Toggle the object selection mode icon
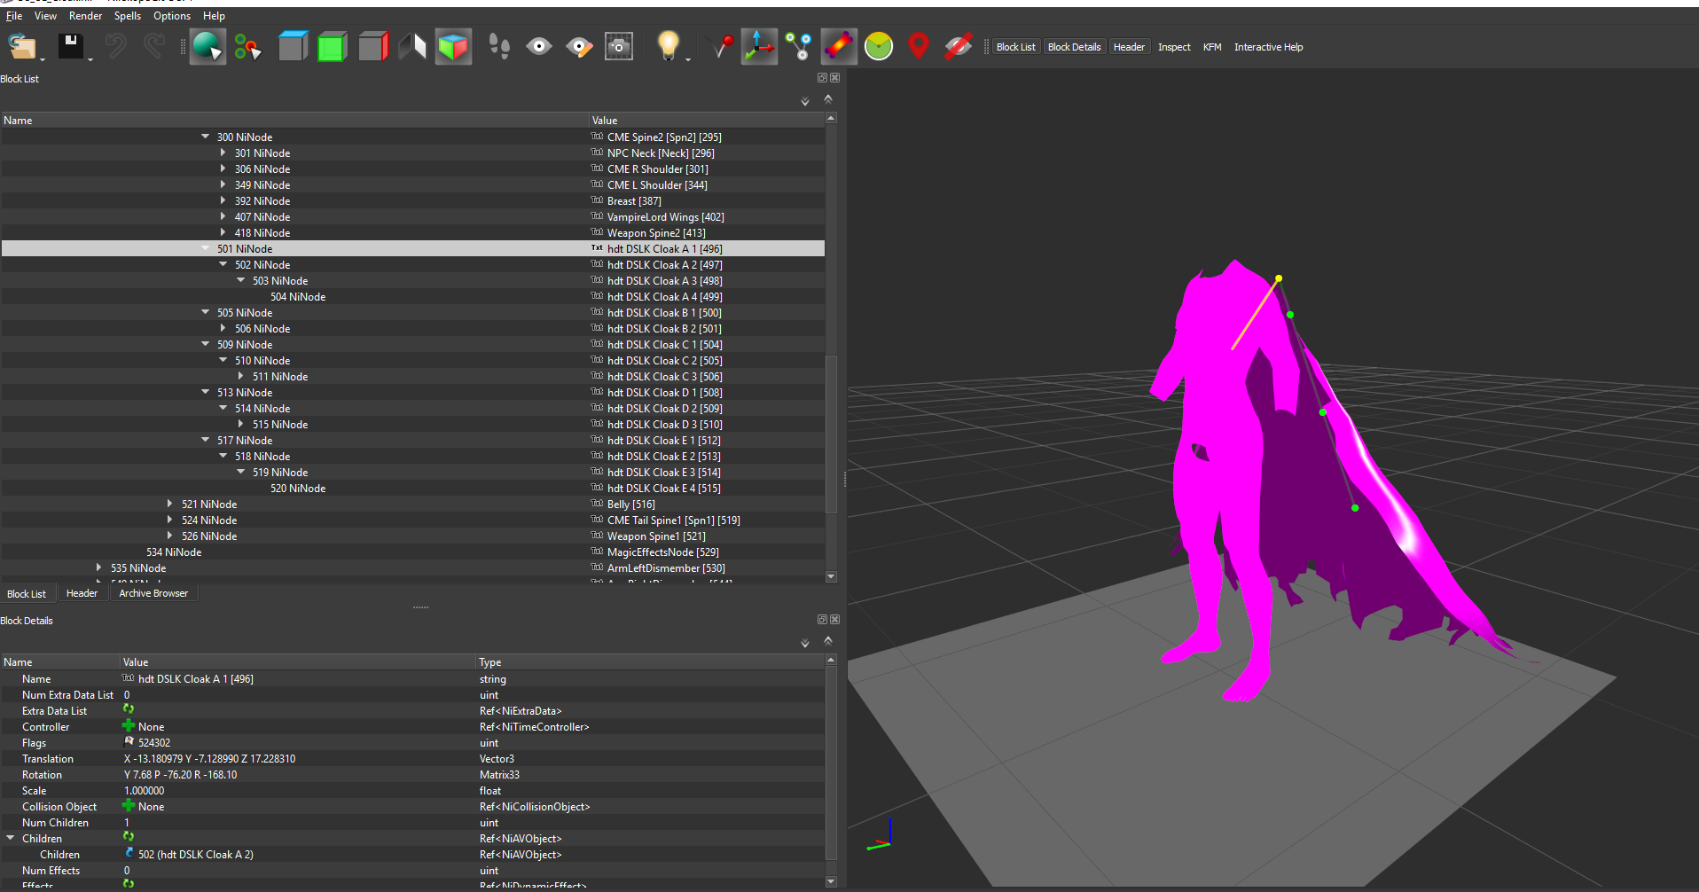1699x892 pixels. (x=207, y=46)
